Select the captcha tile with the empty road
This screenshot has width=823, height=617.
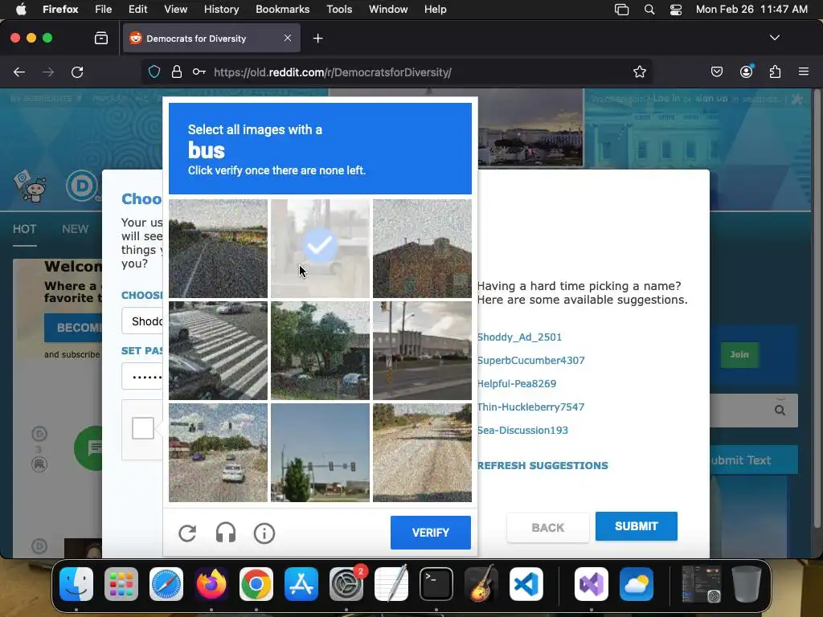pos(422,452)
